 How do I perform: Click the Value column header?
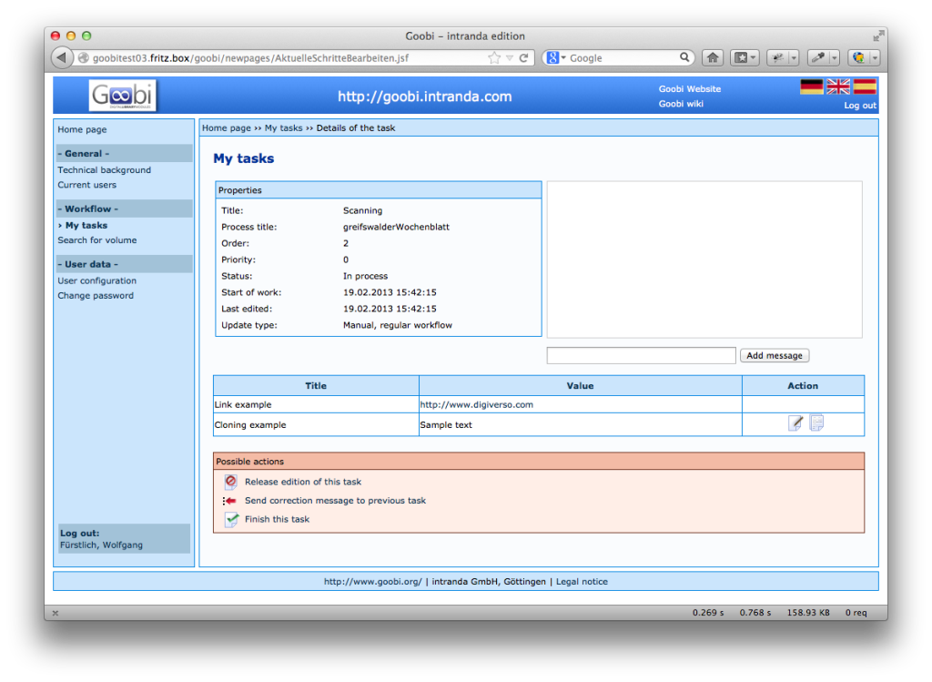pyautogui.click(x=580, y=385)
